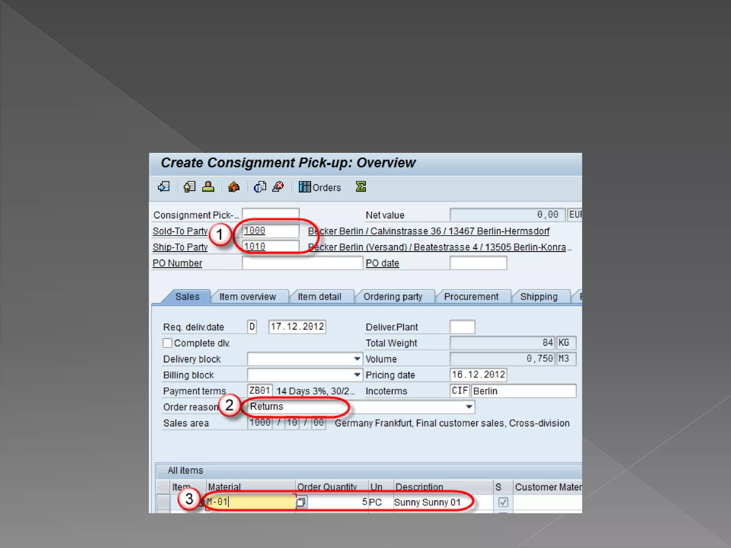The height and width of the screenshot is (548, 731).
Task: Open the Billing block dropdown
Action: tap(357, 375)
